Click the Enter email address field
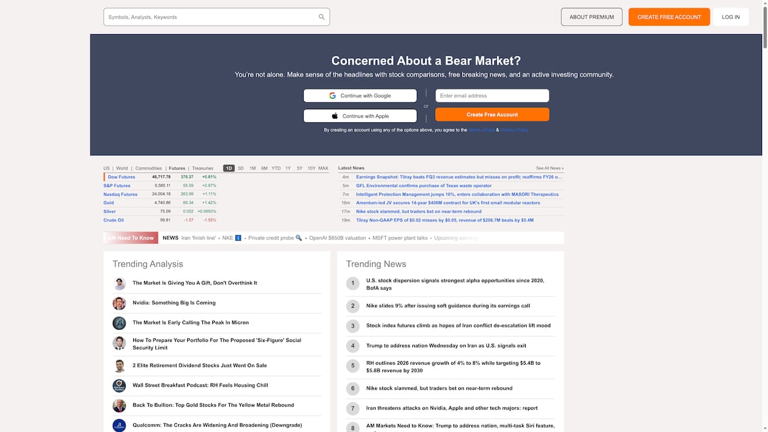The height and width of the screenshot is (432, 768). point(492,96)
